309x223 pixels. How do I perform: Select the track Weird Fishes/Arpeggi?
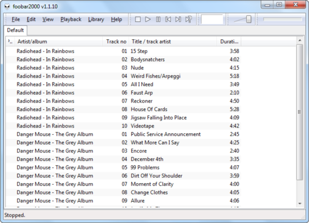point(123,76)
